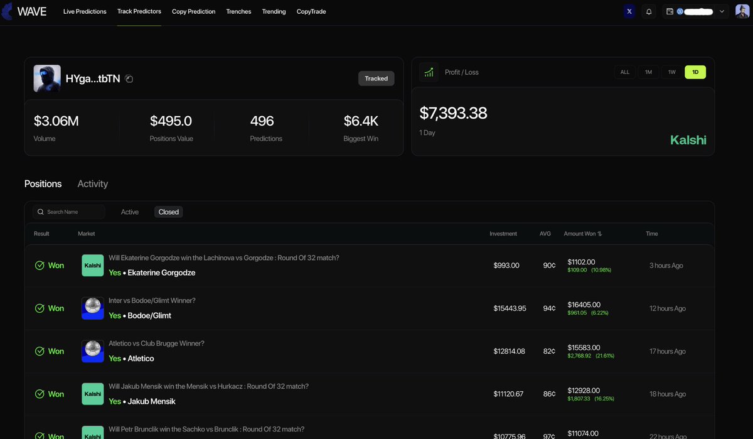The width and height of the screenshot is (753, 439).
Task: Show Closed positions
Action: (x=169, y=212)
